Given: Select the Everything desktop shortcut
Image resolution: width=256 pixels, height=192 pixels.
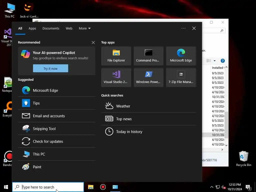Looking at the screenshot, I should [7, 109].
